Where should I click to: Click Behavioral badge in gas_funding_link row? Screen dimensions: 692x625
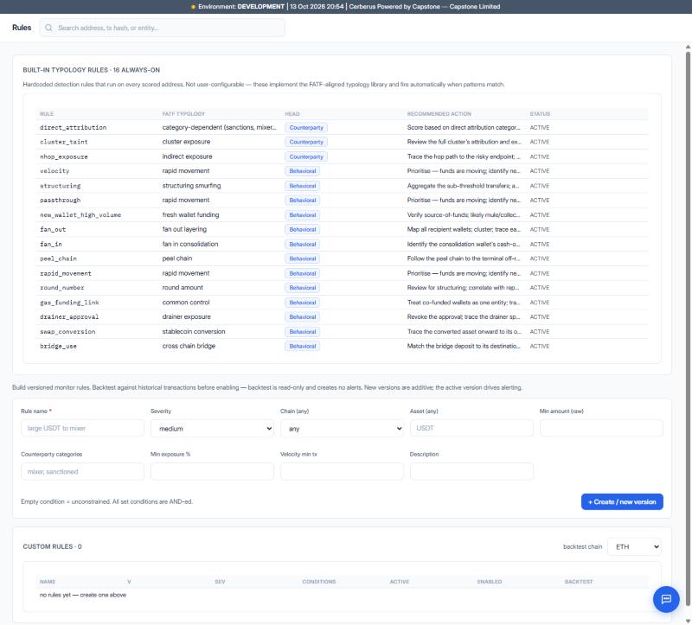tap(302, 303)
